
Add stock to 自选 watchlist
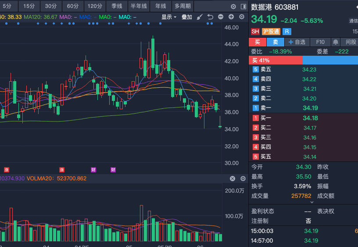pyautogui.click(x=297, y=42)
